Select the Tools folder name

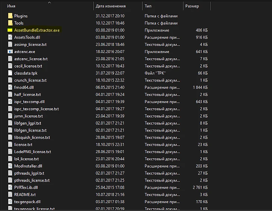pyautogui.click(x=19, y=23)
